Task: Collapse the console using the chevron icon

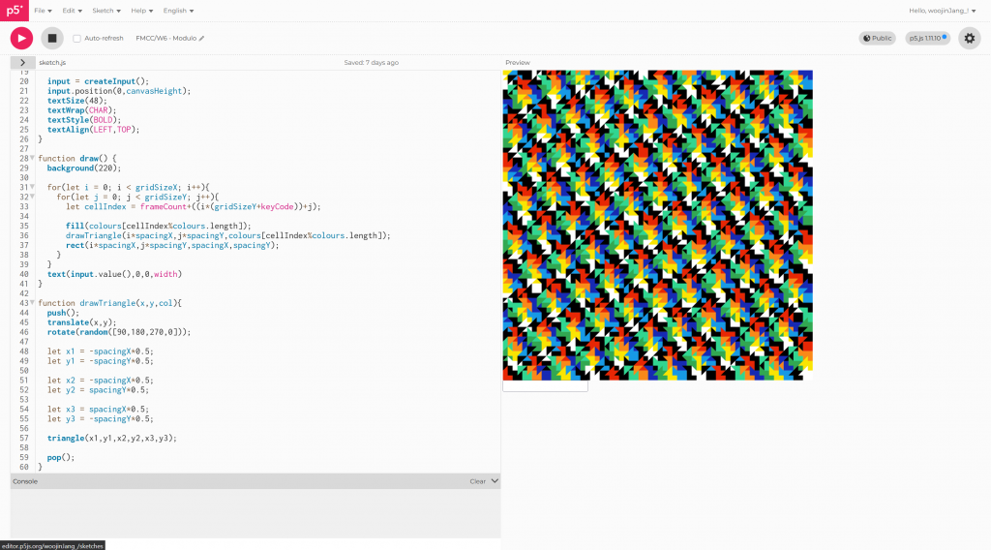Action: 495,480
